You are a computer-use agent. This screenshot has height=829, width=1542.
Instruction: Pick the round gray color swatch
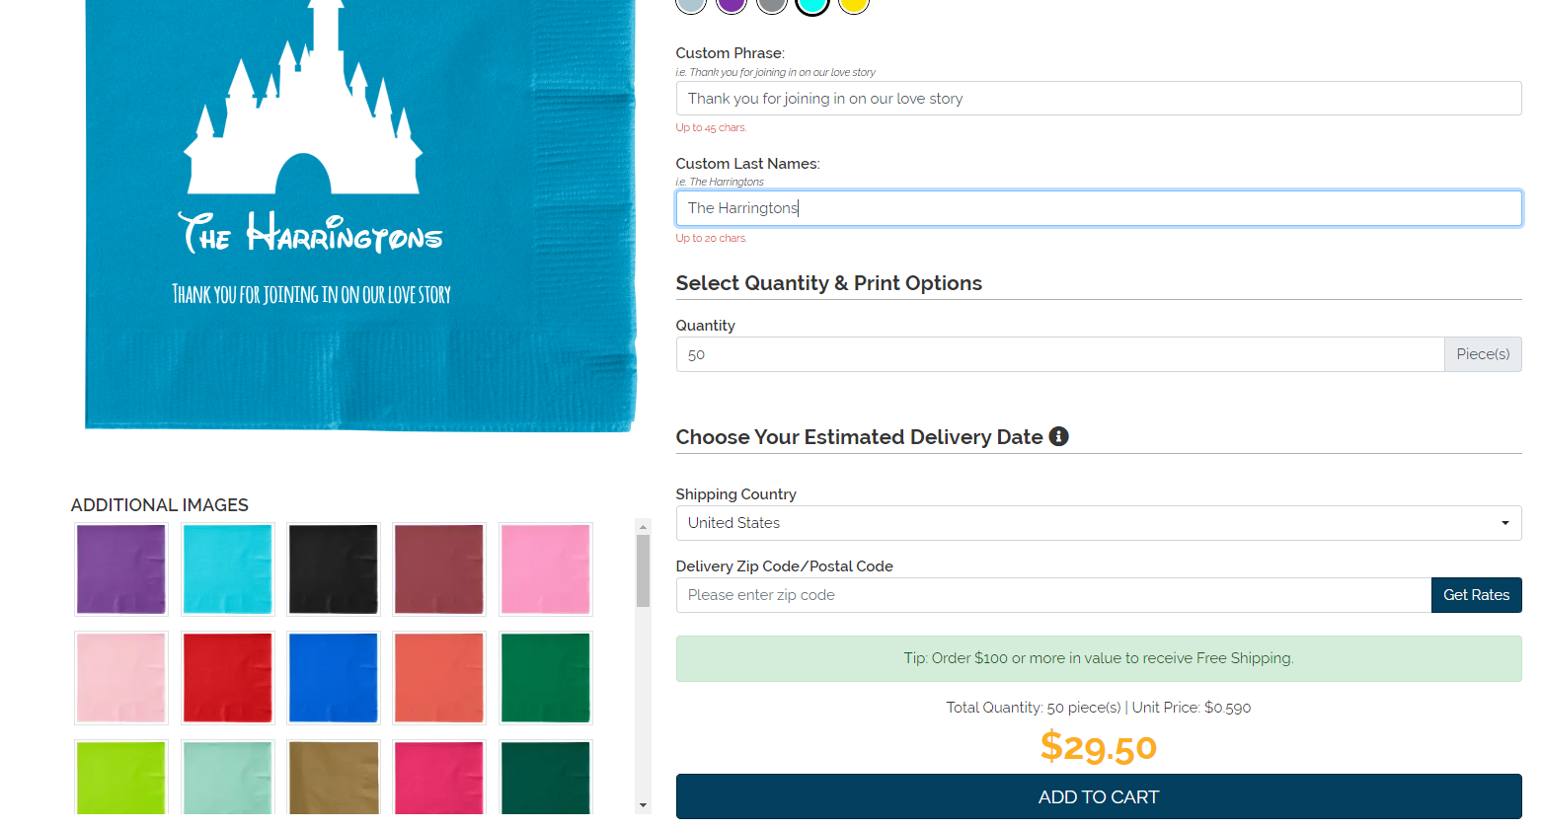point(771,4)
